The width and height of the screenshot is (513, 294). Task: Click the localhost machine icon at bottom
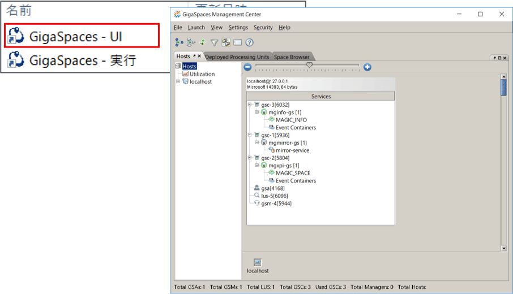point(258,263)
